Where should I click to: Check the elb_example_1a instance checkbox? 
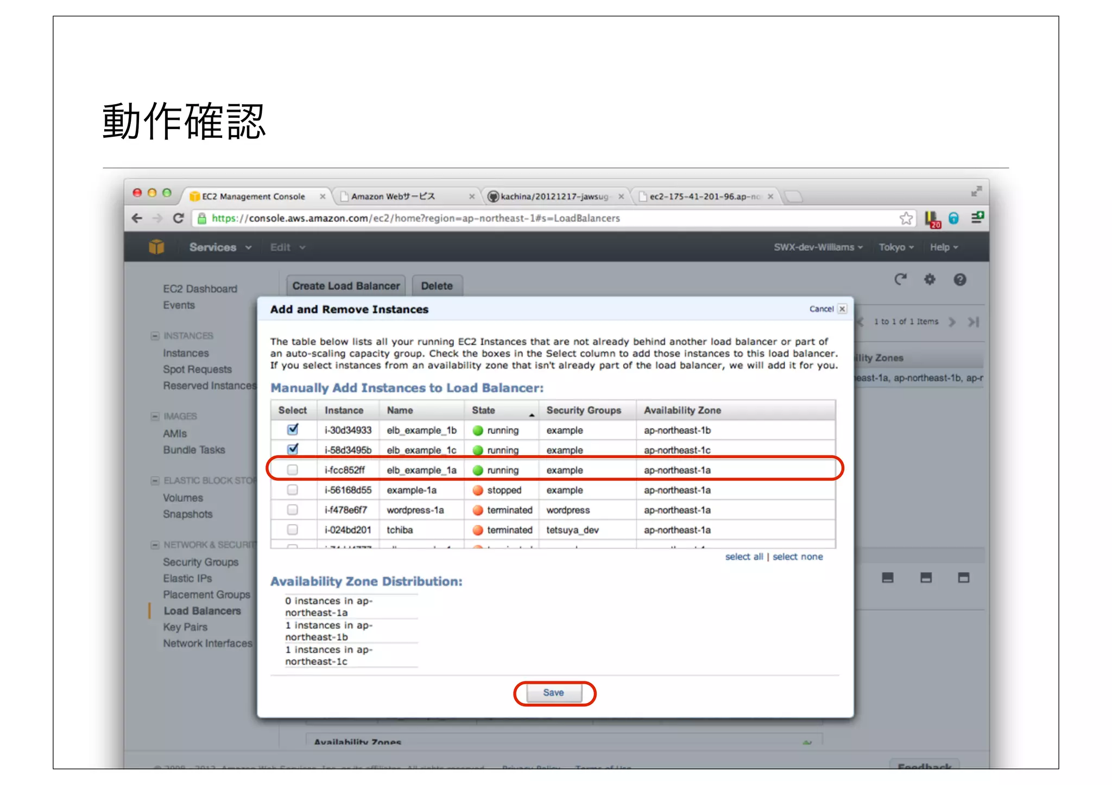click(293, 470)
